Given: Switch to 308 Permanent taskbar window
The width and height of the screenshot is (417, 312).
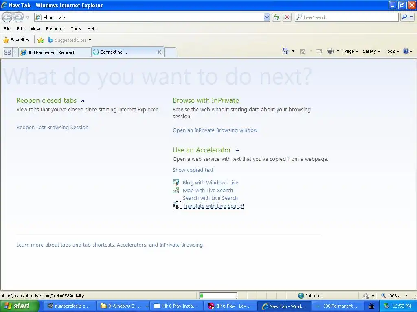Looking at the screenshot, I should pyautogui.click(x=338, y=306).
